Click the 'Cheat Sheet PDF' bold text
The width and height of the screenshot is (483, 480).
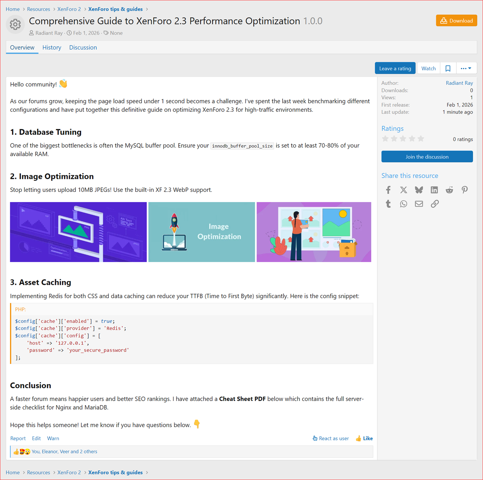242,399
